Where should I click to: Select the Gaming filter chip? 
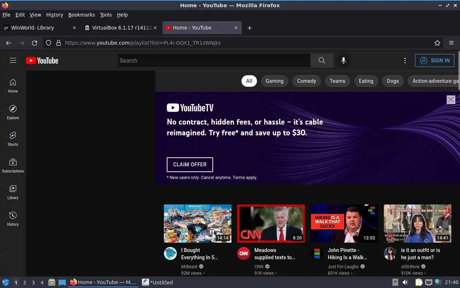pos(275,81)
